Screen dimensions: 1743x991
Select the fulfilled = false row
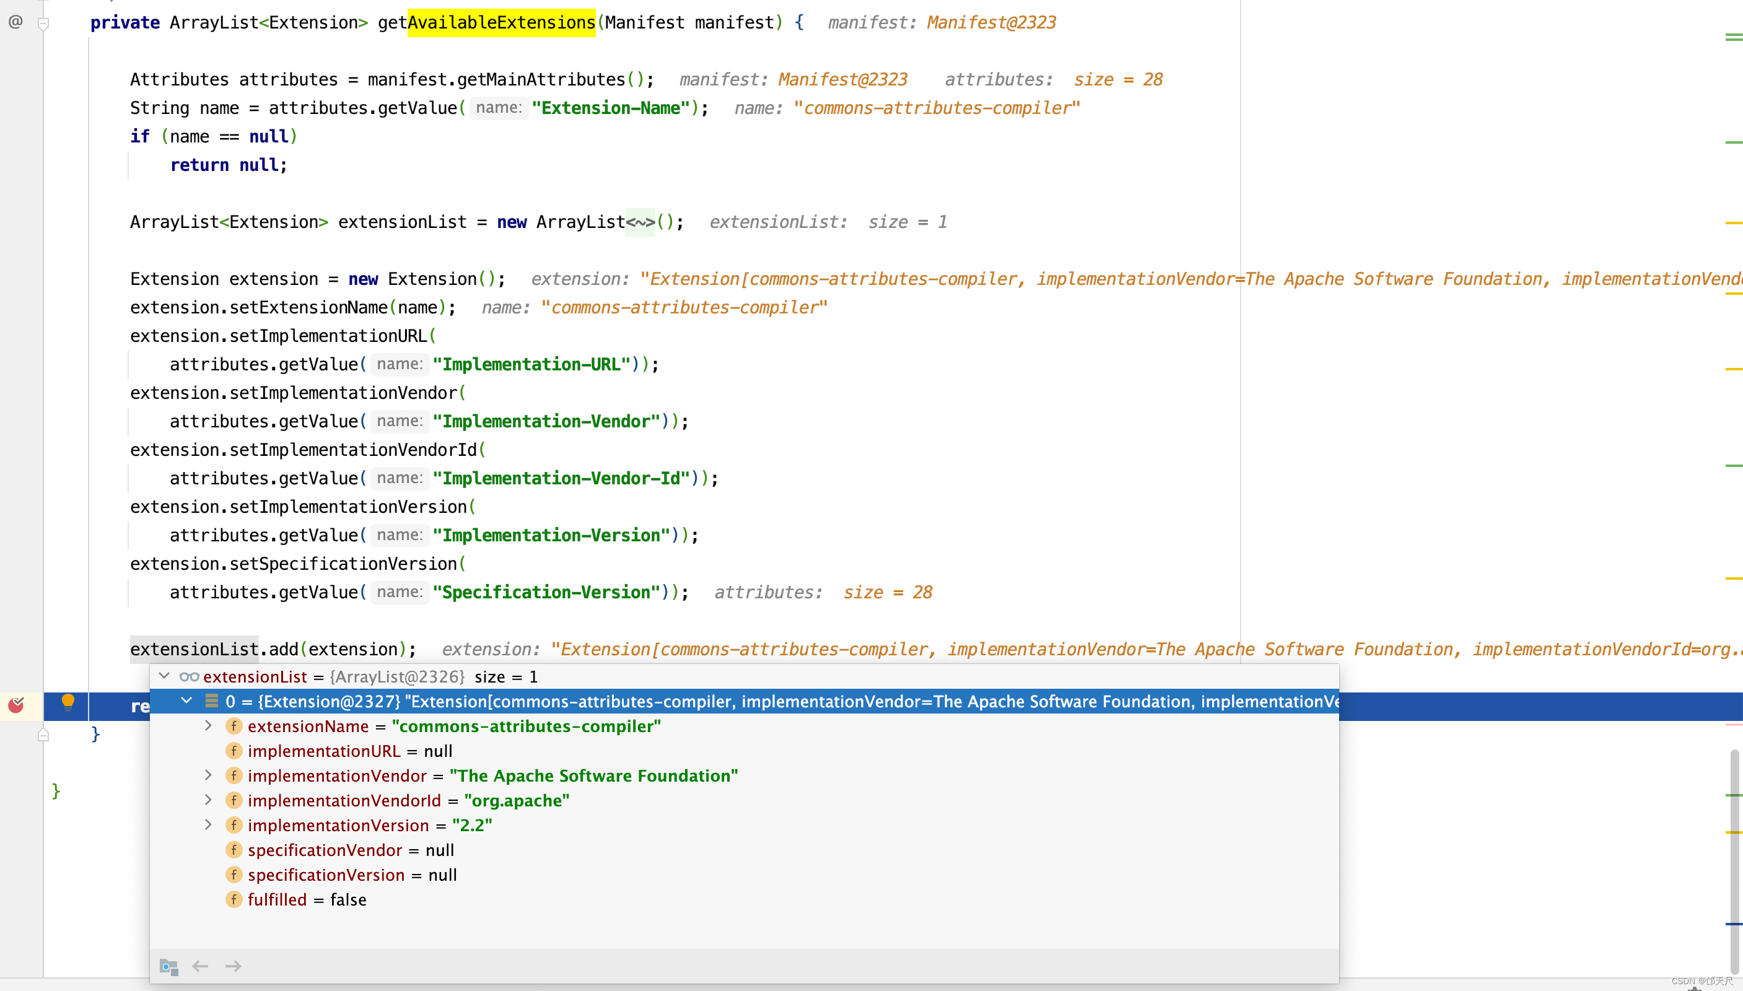point(745,899)
